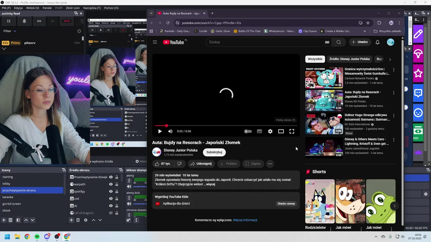Expand the activity feed Filter dropdown
The image size is (431, 242).
(10, 31)
